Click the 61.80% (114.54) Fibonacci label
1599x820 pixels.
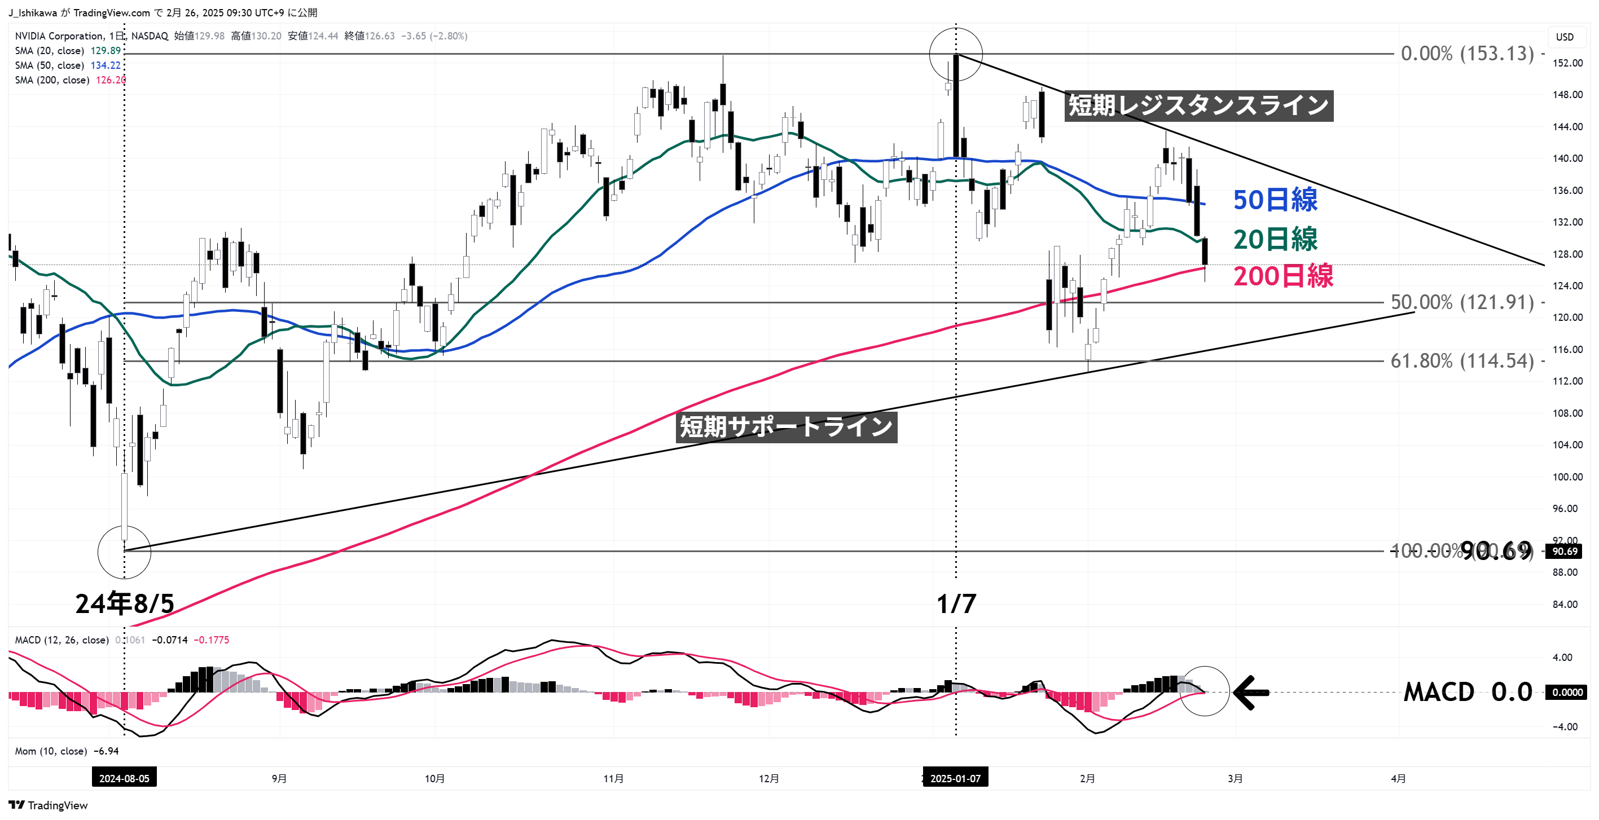click(x=1462, y=360)
